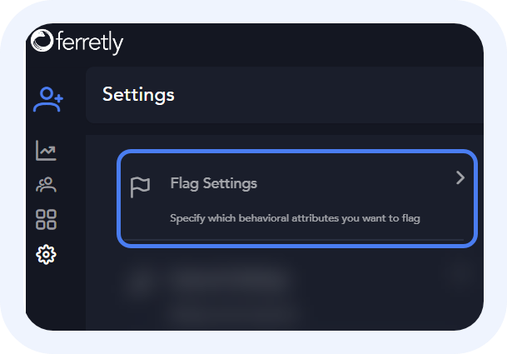Expand the blurred row's right-side arrow
The width and height of the screenshot is (507, 354).
point(458,273)
